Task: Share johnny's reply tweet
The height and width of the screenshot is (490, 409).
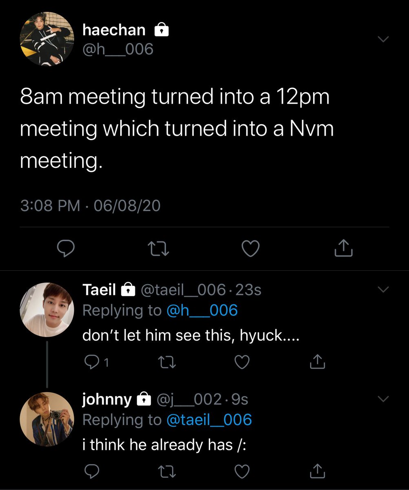Action: (x=318, y=472)
